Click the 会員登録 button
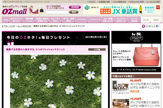The height and width of the screenshot is (108, 163). [x=75, y=7]
